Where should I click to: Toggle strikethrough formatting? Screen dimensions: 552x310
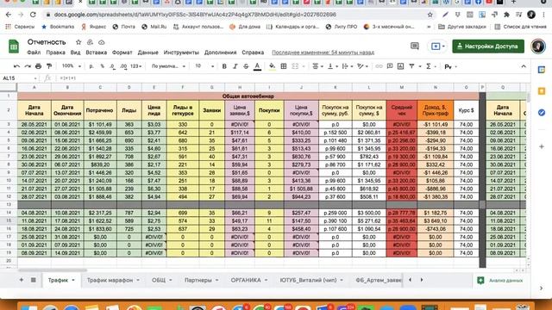tap(246, 66)
